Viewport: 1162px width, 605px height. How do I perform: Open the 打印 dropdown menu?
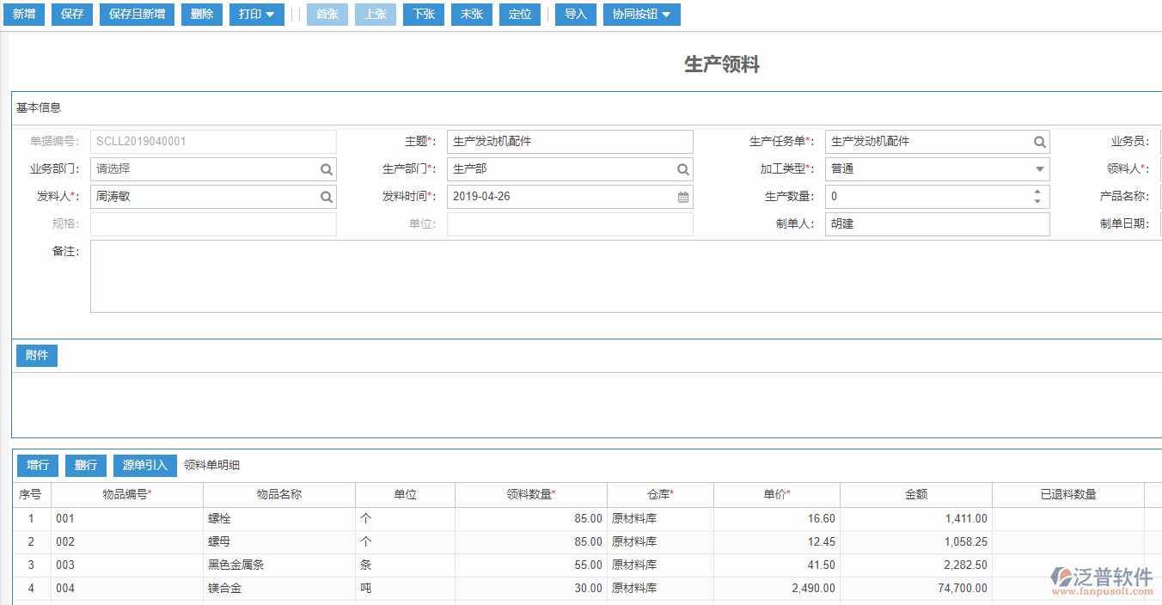click(x=256, y=15)
